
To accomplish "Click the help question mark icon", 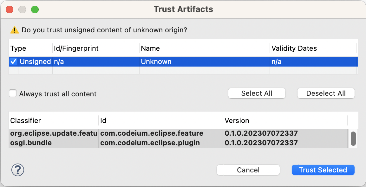I will [17, 170].
